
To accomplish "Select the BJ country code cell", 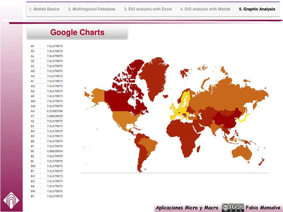I will [32, 161].
